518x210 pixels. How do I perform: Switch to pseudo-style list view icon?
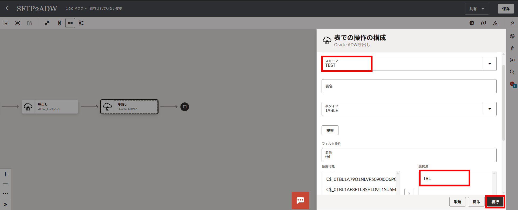pos(81,23)
